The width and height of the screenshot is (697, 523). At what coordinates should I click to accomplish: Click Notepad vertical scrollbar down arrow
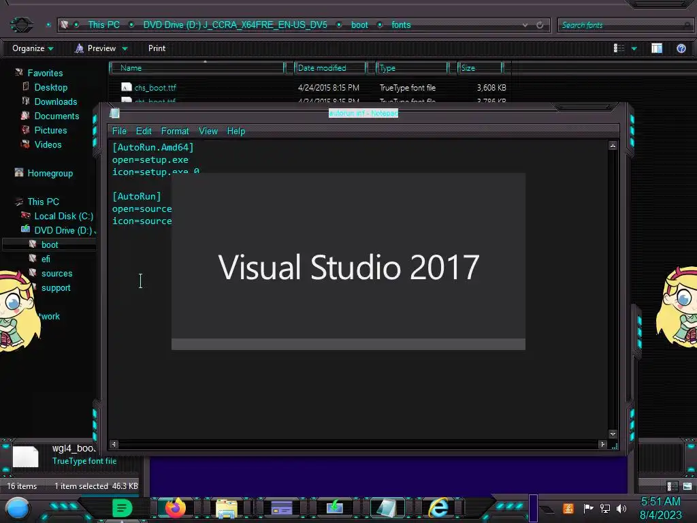(613, 434)
